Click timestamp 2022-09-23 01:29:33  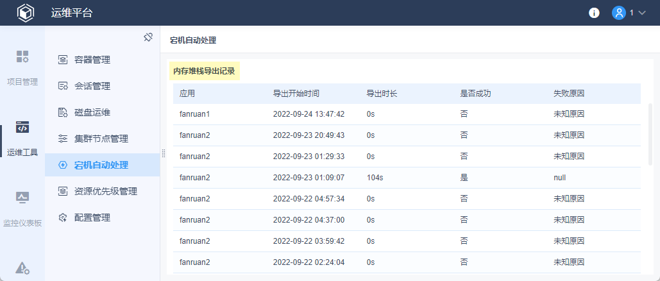pos(309,157)
